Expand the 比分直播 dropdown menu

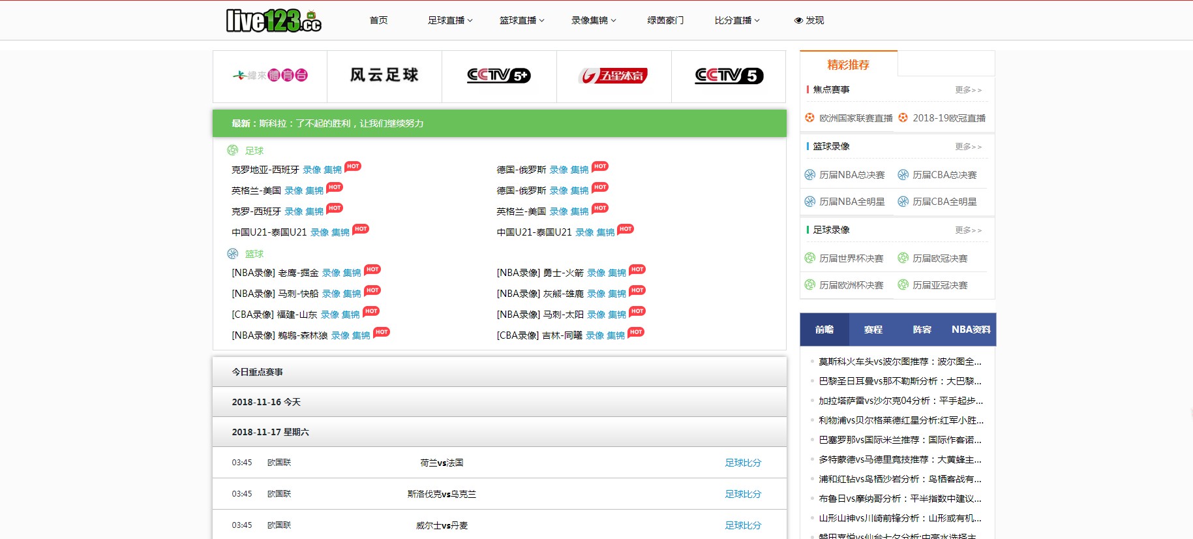[x=737, y=20]
